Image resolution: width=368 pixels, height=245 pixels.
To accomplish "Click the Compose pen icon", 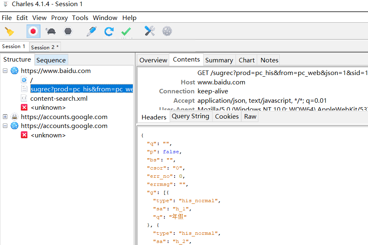I will (x=92, y=31).
